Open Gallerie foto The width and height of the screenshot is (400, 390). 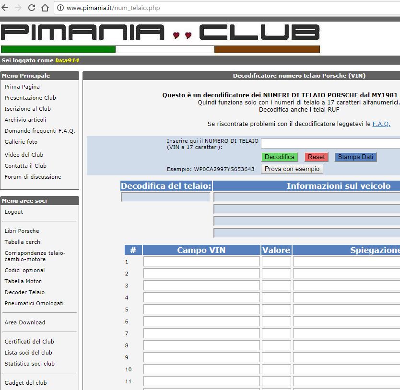(x=21, y=142)
